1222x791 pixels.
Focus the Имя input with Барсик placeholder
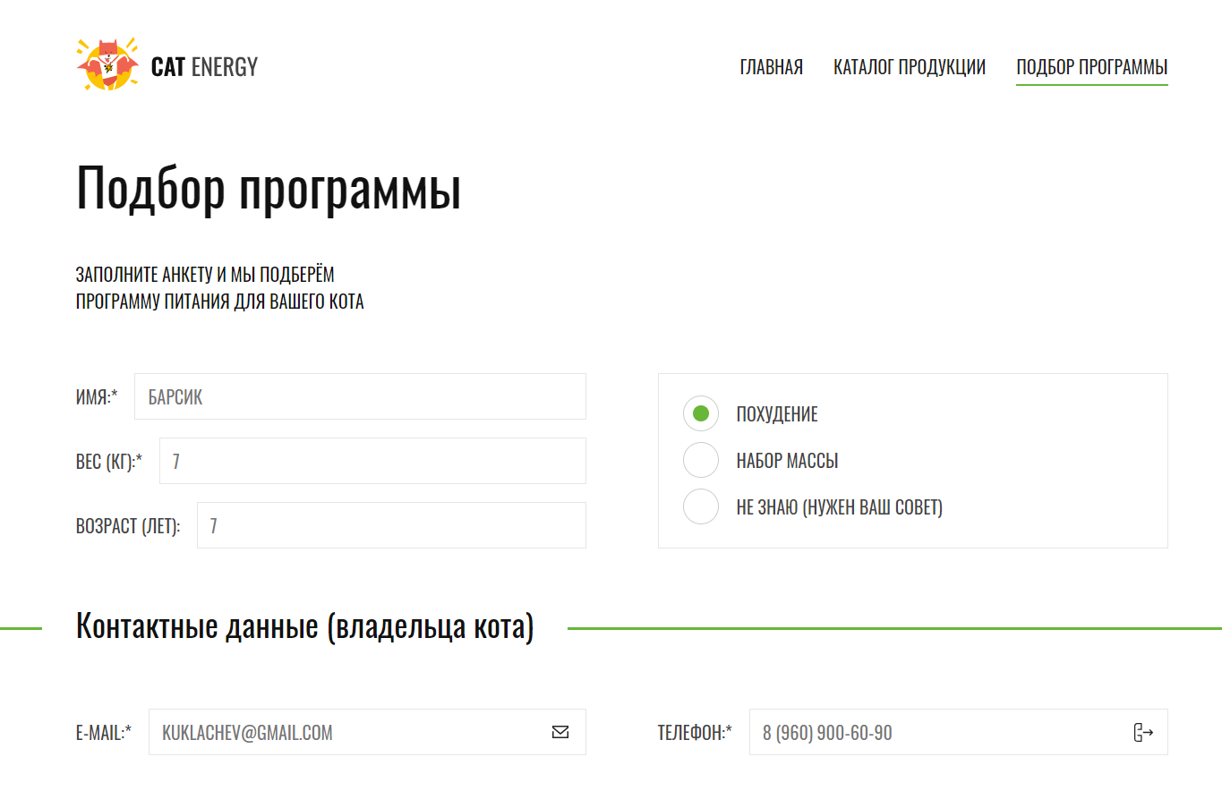360,396
